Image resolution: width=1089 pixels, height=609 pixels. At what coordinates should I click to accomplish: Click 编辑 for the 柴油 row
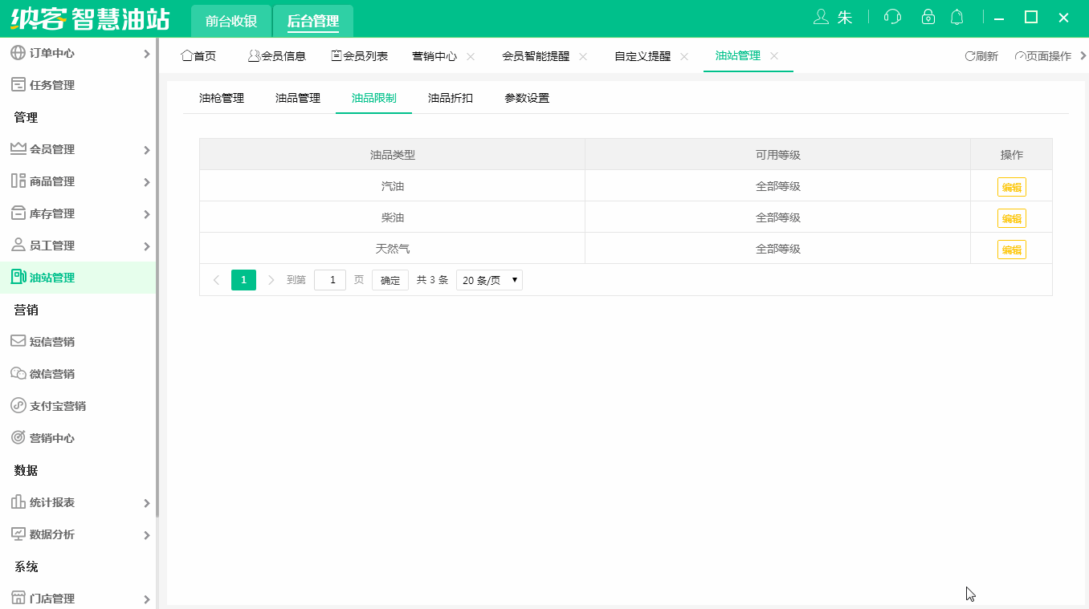coord(1011,217)
